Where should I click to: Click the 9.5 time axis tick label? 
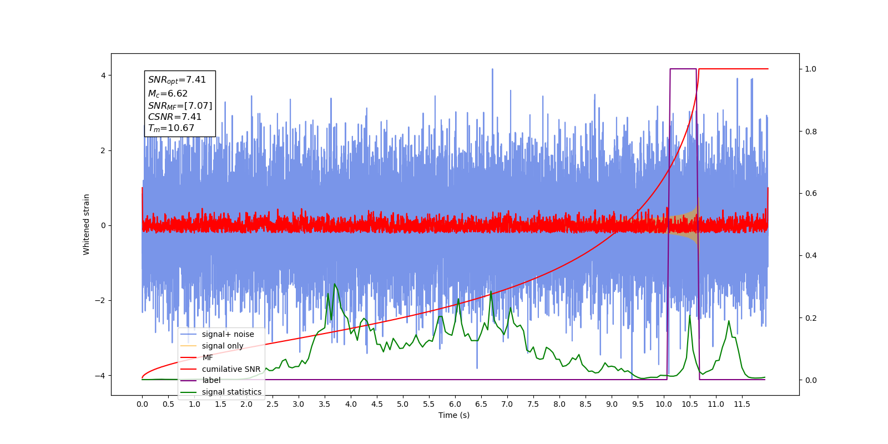tap(638, 404)
